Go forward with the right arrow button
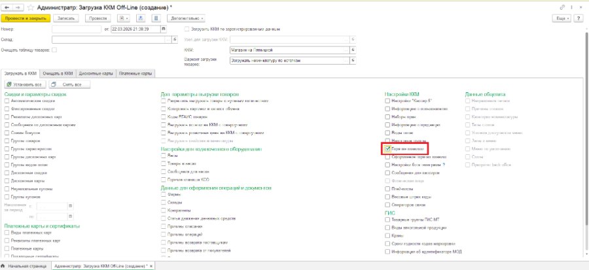589x270 pixels. (x=18, y=7)
